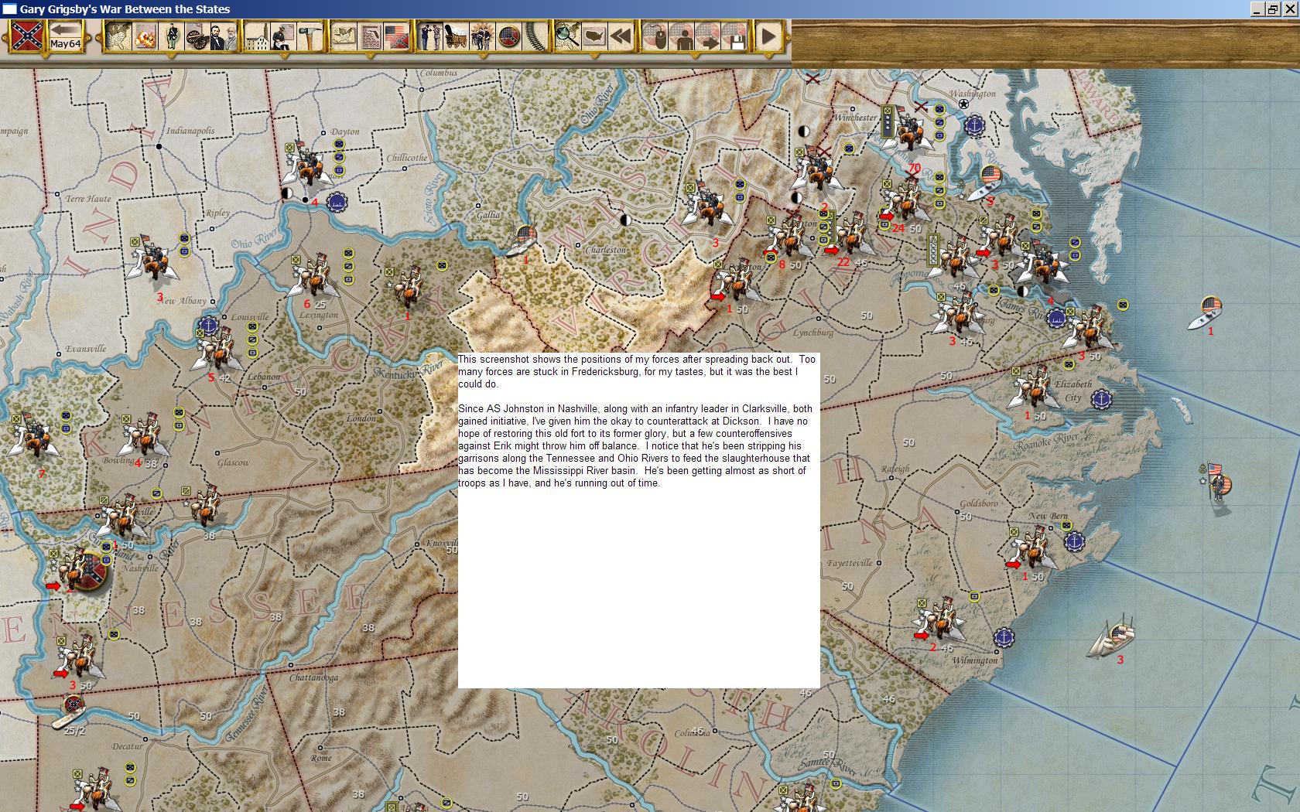The width and height of the screenshot is (1300, 812).
Task: Click the double left rewind arrows icon
Action: pyautogui.click(x=620, y=36)
